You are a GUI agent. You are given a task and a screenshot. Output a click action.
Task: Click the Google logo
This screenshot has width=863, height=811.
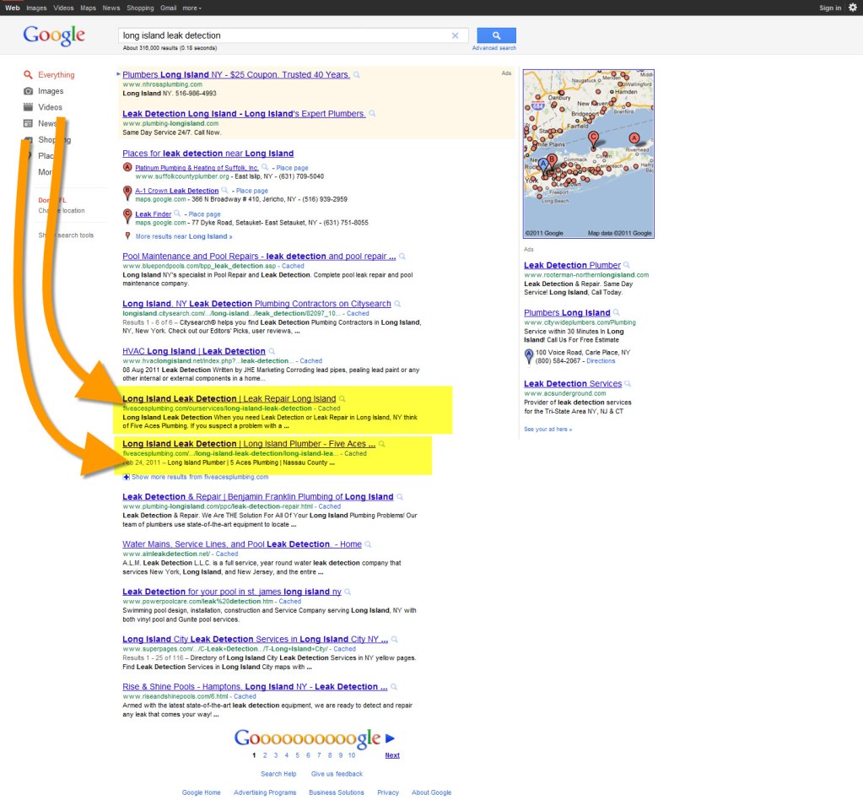54,35
